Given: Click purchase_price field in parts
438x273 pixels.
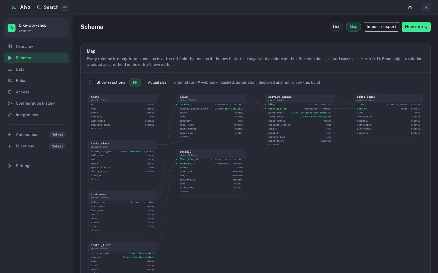Looking at the screenshot, I should (123, 125).
